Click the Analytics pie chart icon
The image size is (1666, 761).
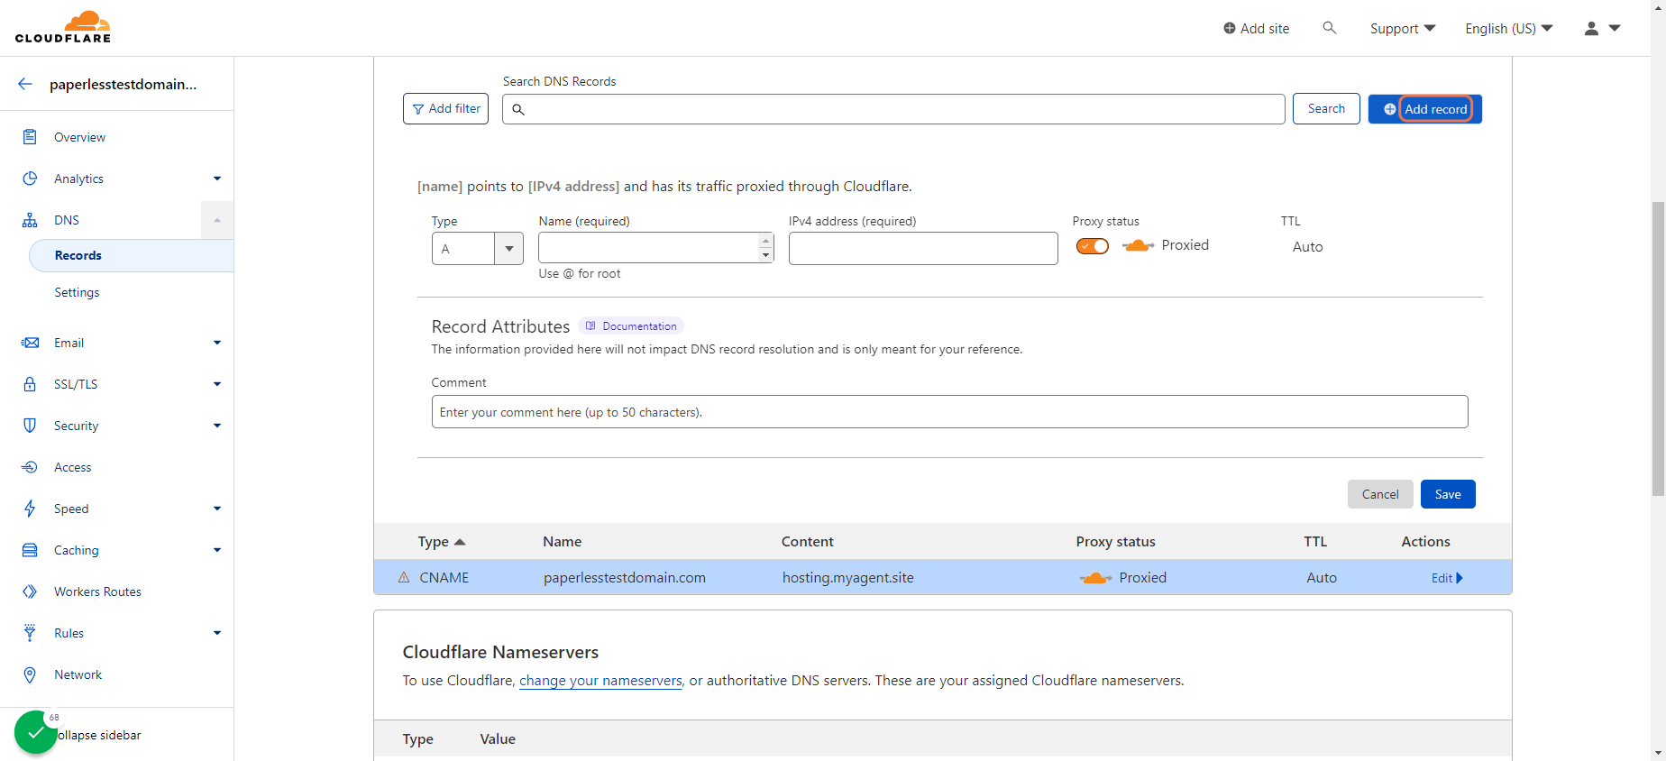[x=30, y=179]
